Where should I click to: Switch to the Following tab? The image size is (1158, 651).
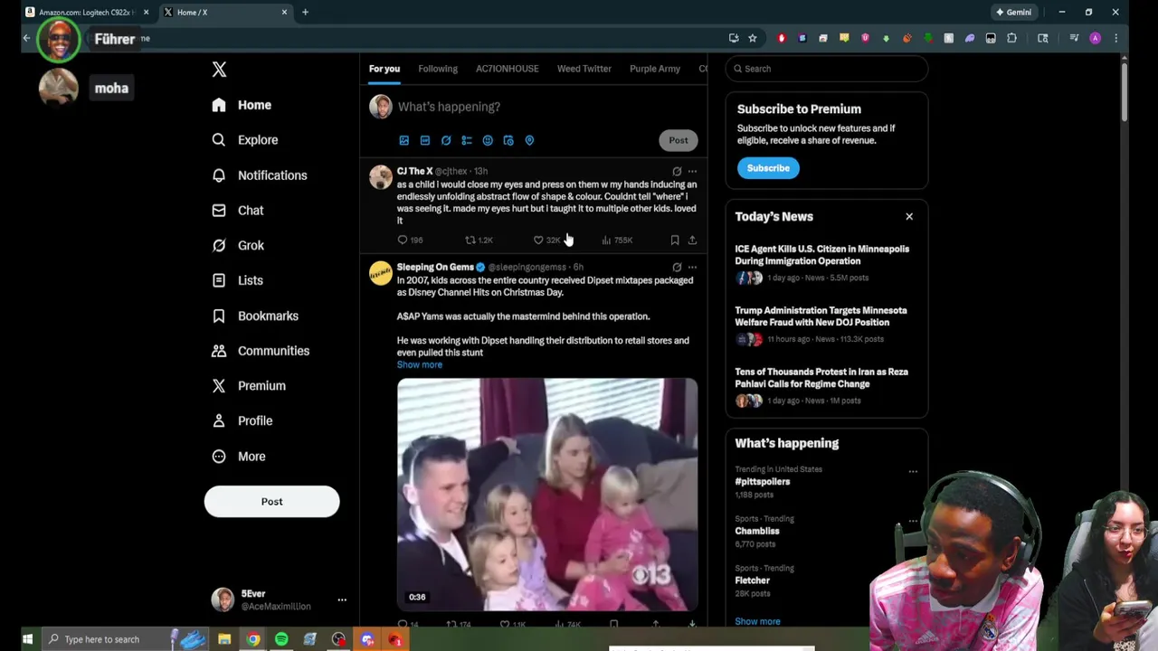tap(438, 69)
